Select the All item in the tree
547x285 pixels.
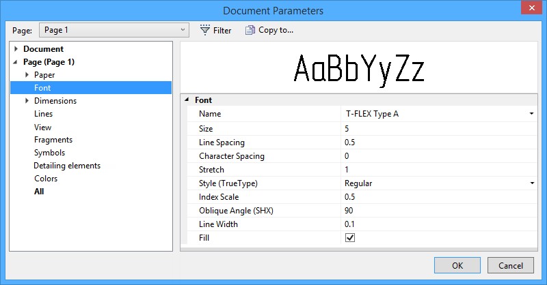click(x=39, y=192)
